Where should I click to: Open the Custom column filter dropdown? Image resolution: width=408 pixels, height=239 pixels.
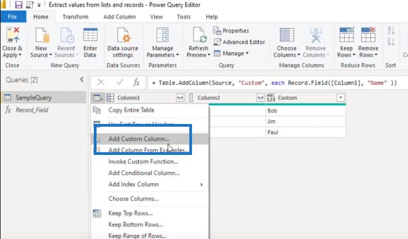[340, 98]
